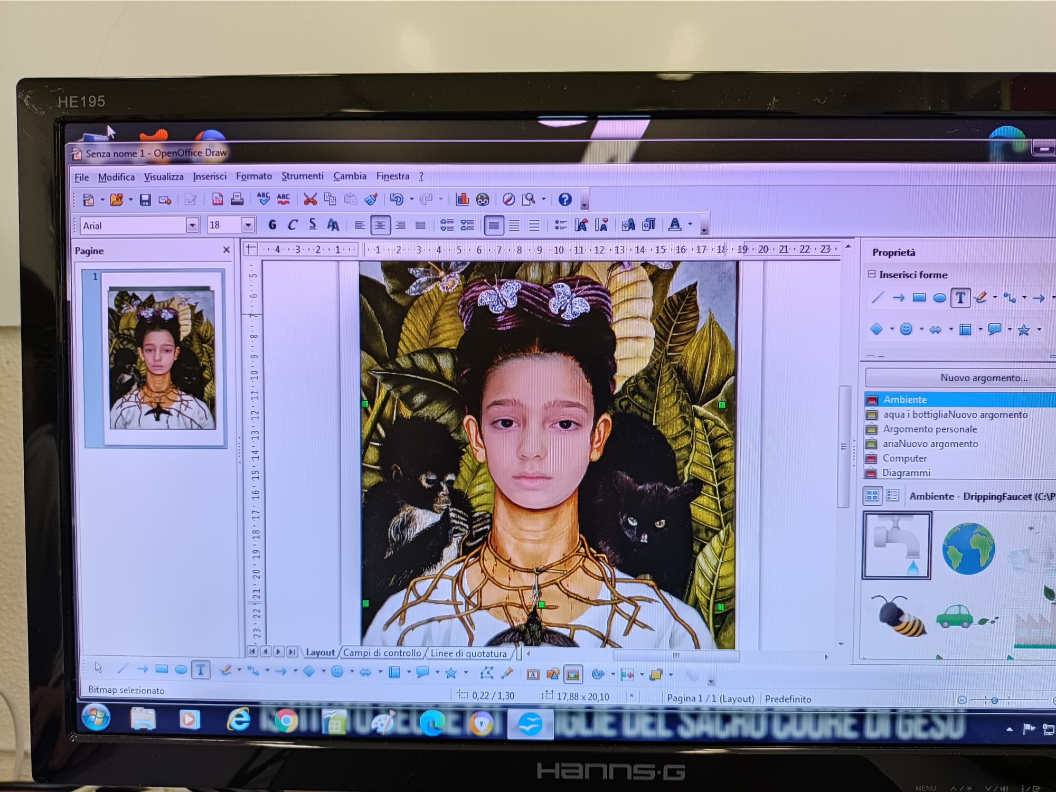The height and width of the screenshot is (792, 1056).
Task: Expand Basic Shapes diamond dropdown in bottom toolbar
Action: point(324,671)
